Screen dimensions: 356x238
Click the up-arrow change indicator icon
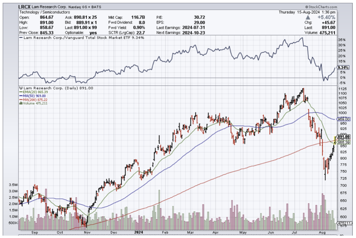[308, 17]
